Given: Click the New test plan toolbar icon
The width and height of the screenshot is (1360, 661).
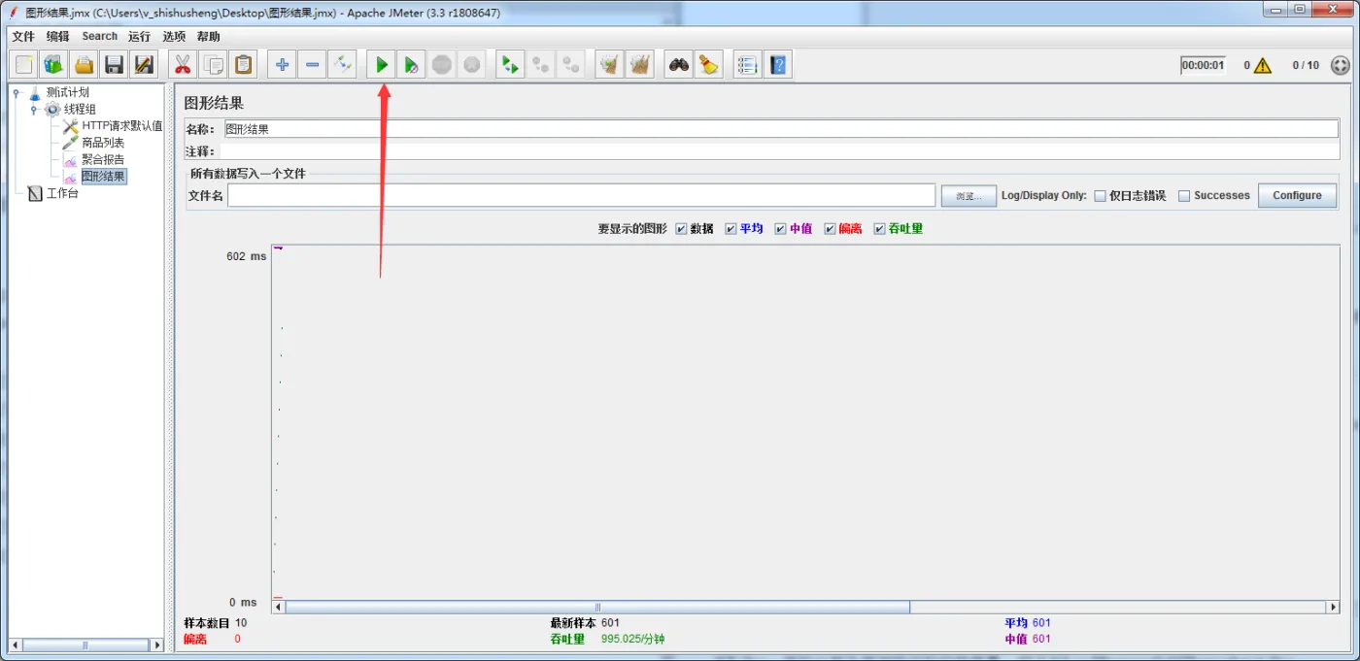Looking at the screenshot, I should [x=24, y=65].
